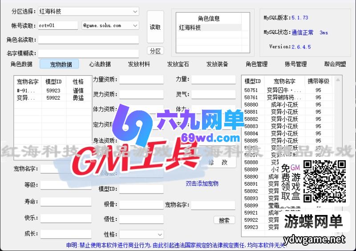The image size is (356, 251).
Task: Click the 快乐 input field
Action: [x=66, y=218]
